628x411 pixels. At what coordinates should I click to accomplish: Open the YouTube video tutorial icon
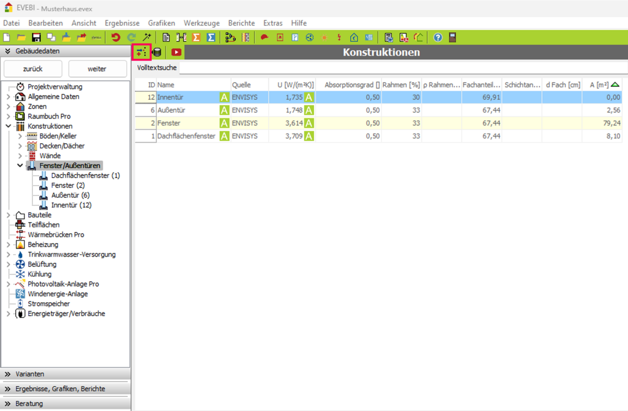[x=176, y=52]
